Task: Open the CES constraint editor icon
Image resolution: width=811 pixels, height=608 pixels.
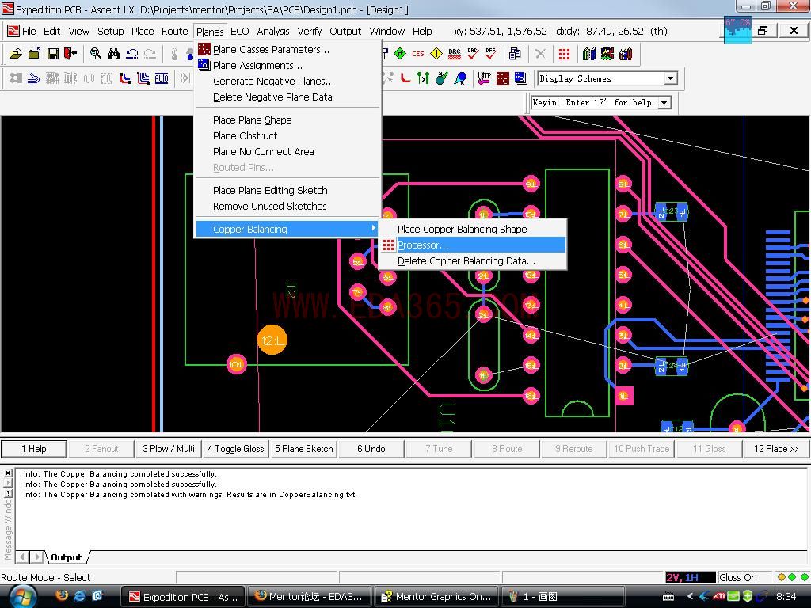Action: (417, 54)
